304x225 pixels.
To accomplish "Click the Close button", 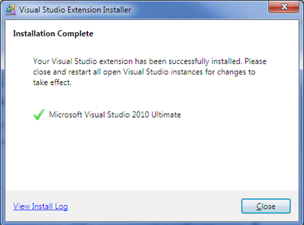I will pos(266,206).
